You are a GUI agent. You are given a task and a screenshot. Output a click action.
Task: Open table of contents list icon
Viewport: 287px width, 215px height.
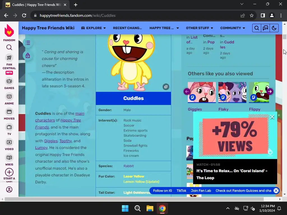coord(28,43)
